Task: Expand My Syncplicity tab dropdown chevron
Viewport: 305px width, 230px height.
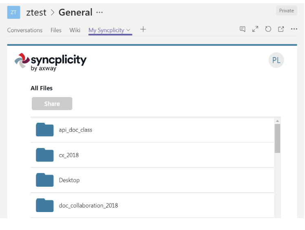Action: [x=128, y=30]
